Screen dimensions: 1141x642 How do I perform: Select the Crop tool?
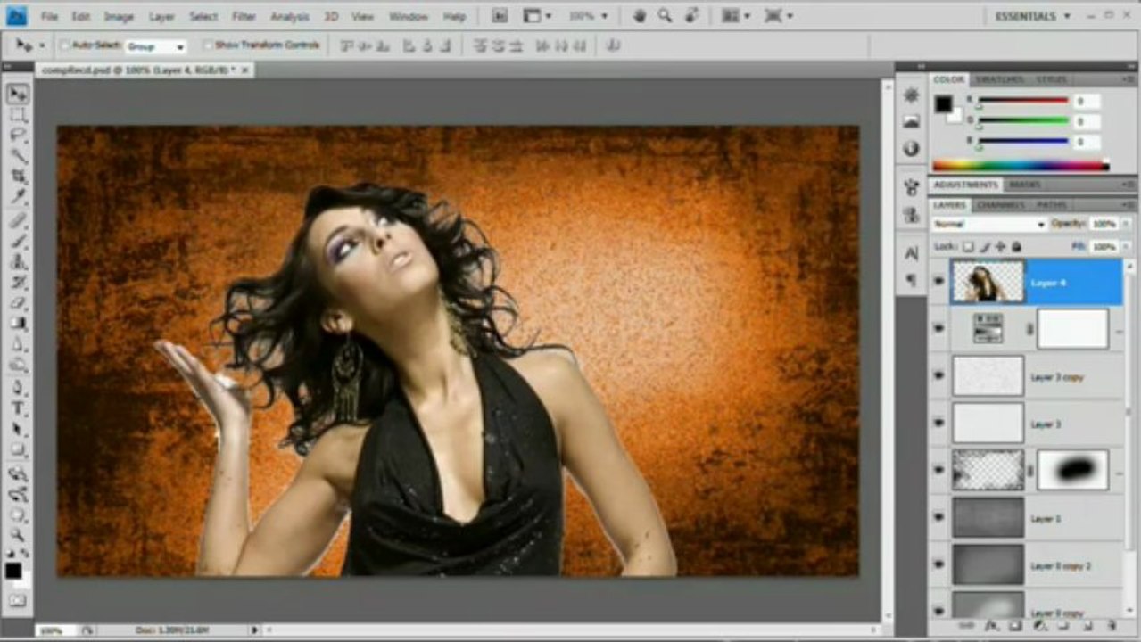17,177
